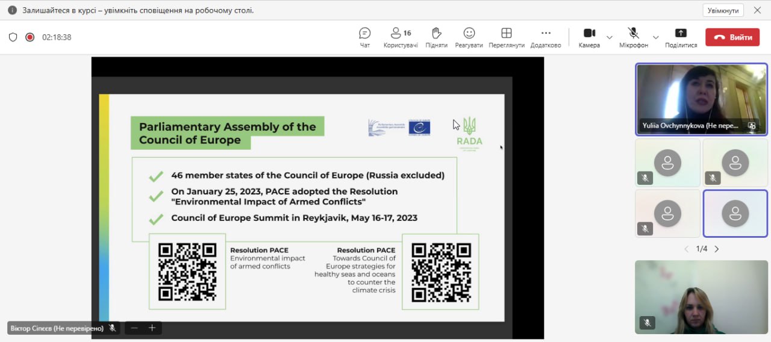Show the participants list (Користувачі)

[401, 37]
